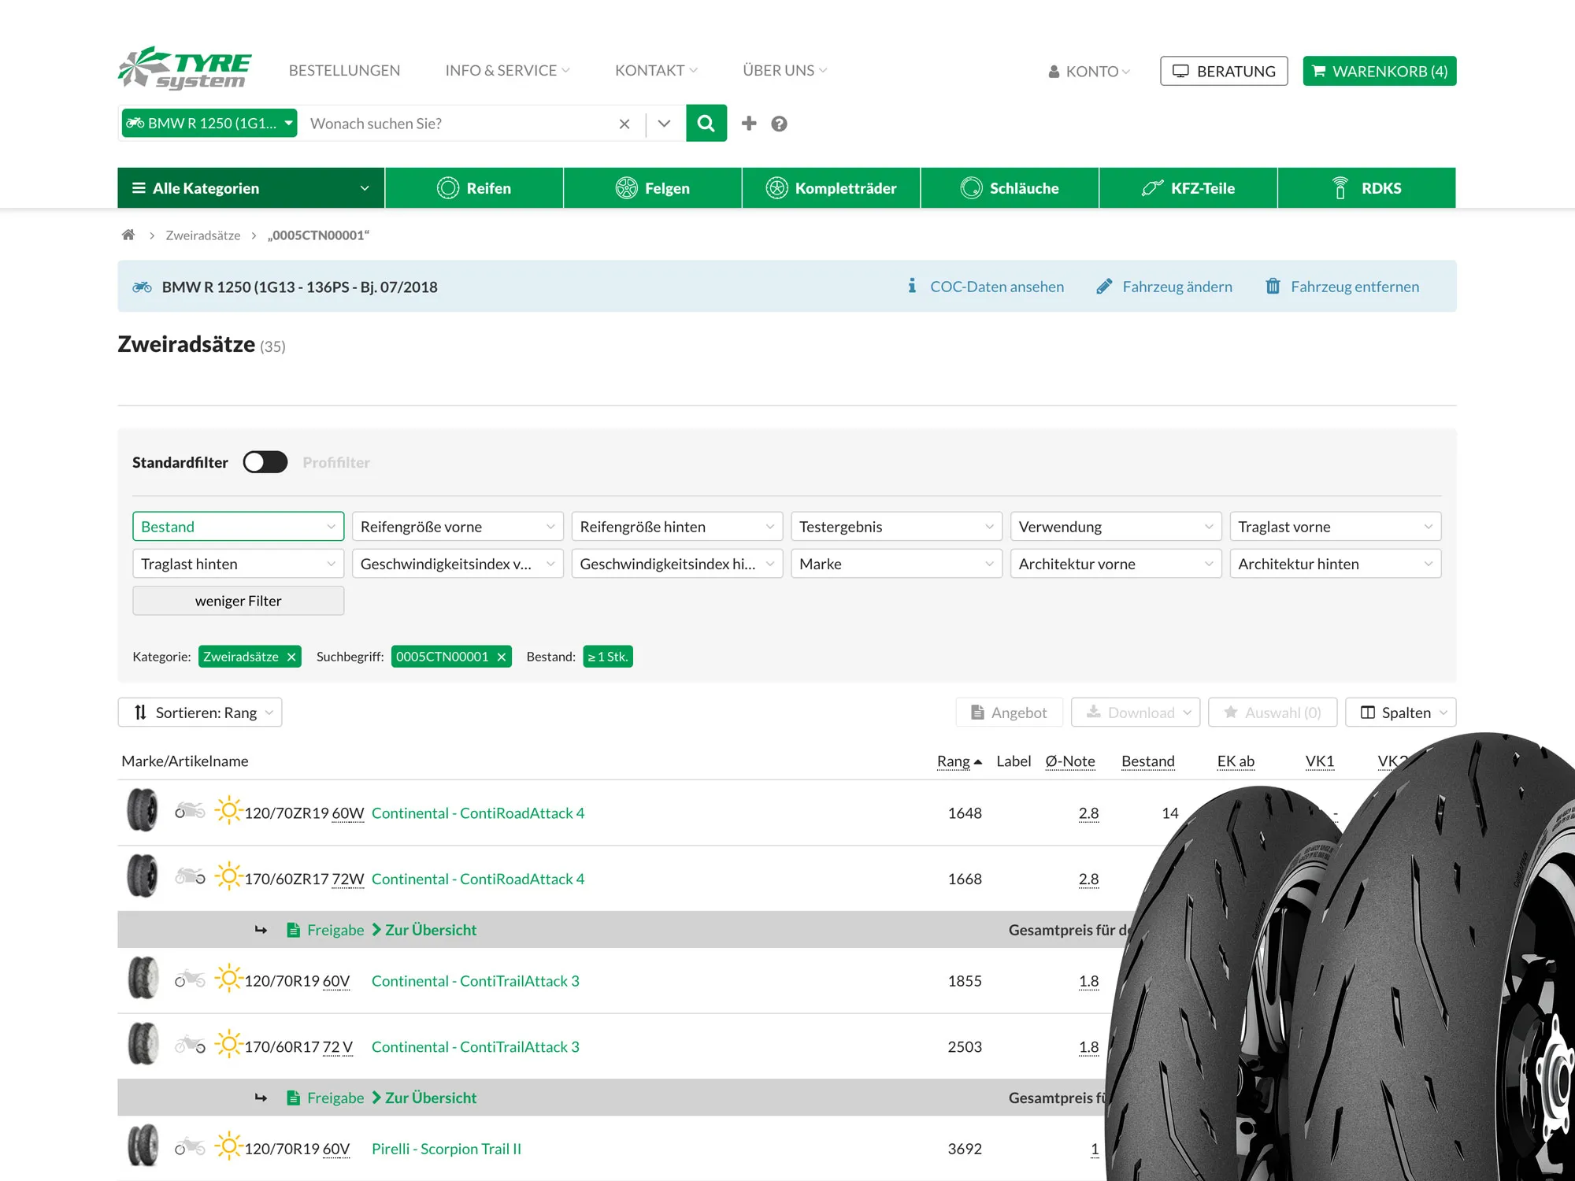Image resolution: width=1575 pixels, height=1181 pixels.
Task: Open the INFO & SERVICE menu
Action: pos(507,71)
